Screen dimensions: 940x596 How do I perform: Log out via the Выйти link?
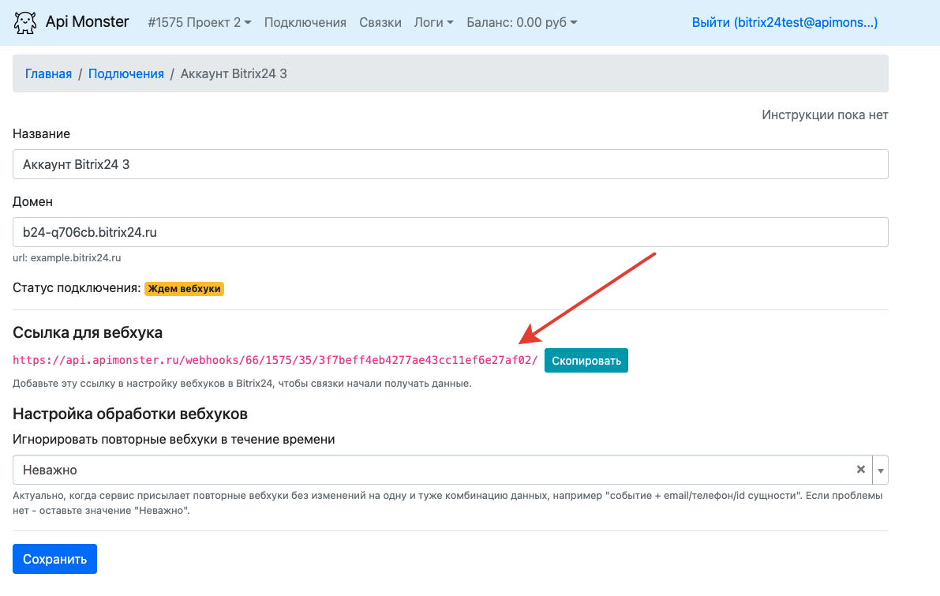[784, 23]
